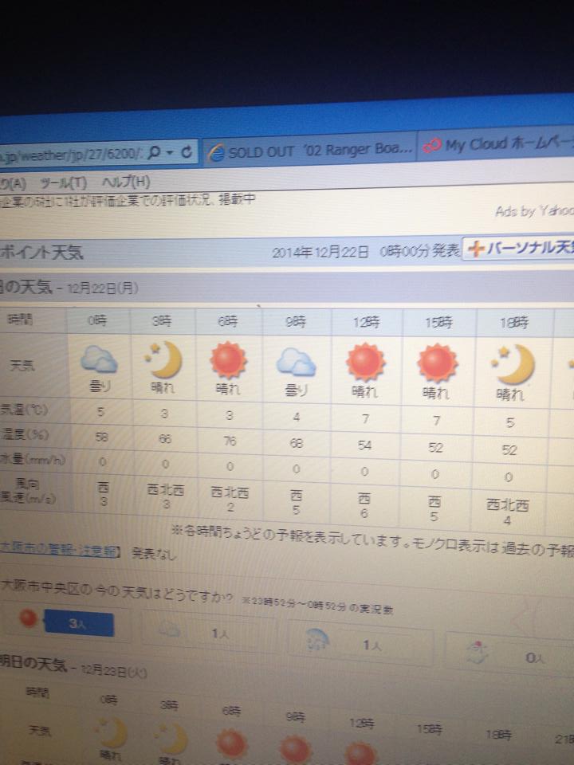Switch to SOLD OUT '02 Ranger Boa tab
The width and height of the screenshot is (574, 765).
coord(311,150)
